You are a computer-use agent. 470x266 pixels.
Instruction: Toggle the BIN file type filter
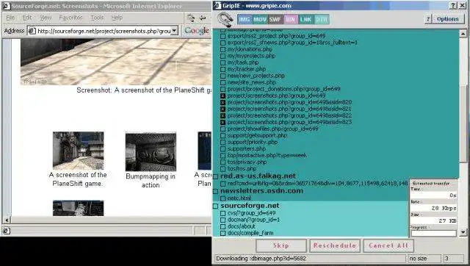click(290, 20)
